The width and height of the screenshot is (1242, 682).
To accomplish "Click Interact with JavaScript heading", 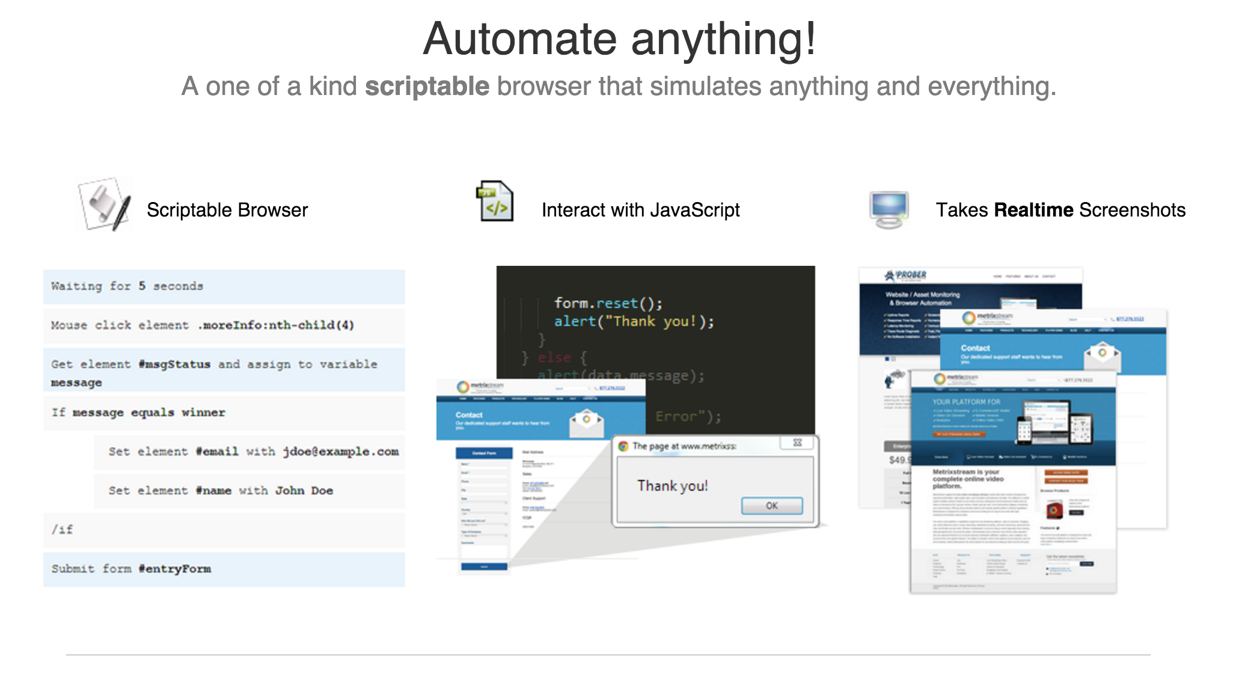I will (x=640, y=210).
